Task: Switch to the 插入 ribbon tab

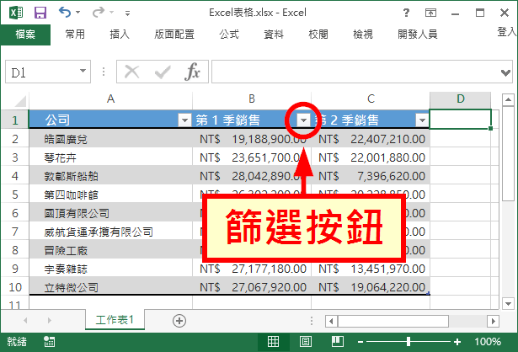Action: pyautogui.click(x=120, y=35)
